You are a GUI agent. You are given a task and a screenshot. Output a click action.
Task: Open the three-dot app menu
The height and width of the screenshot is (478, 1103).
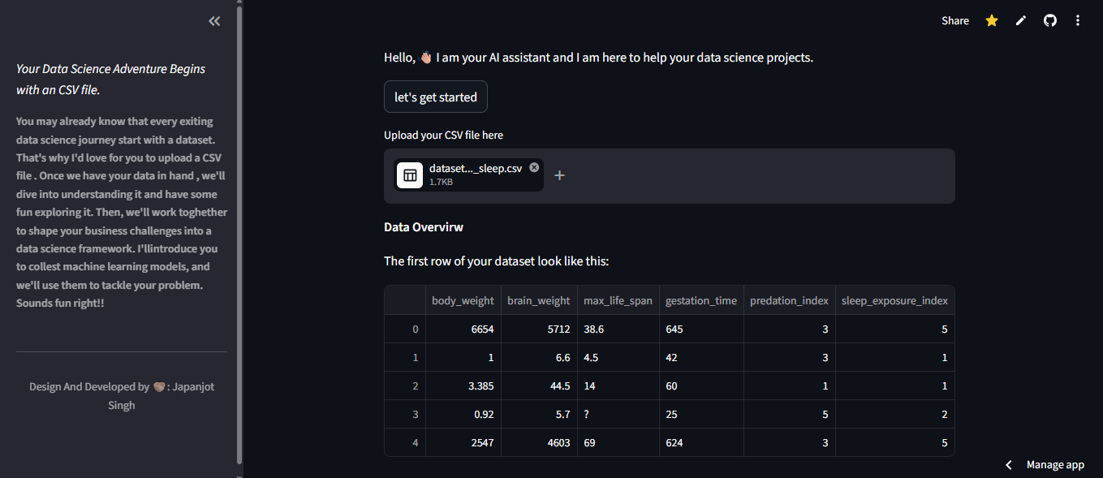1078,20
